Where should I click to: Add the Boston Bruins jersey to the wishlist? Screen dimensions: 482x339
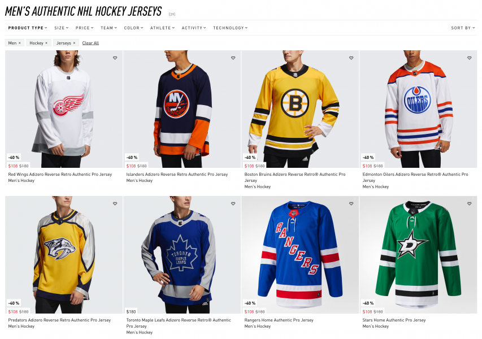point(351,58)
